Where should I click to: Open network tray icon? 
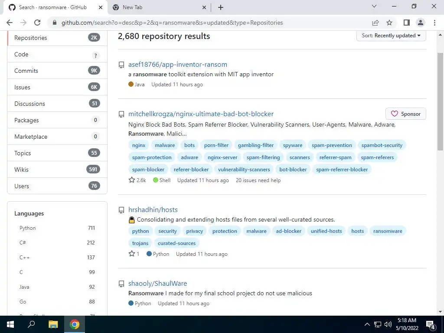click(x=378, y=324)
